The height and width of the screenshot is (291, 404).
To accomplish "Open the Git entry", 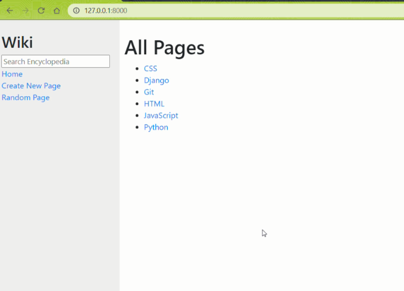I will click(149, 92).
